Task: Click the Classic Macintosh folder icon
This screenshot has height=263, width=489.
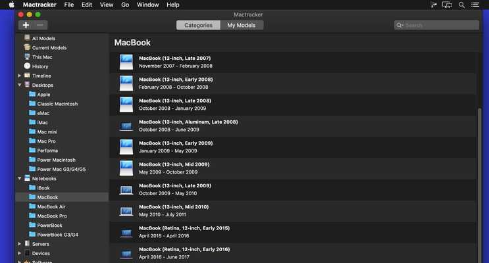Action: tap(32, 103)
